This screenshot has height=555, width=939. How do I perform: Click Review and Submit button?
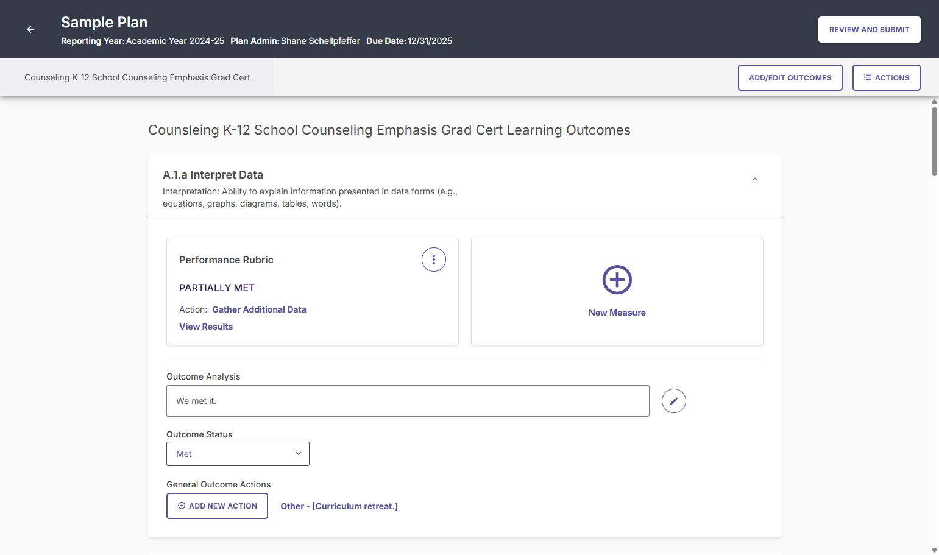(869, 29)
